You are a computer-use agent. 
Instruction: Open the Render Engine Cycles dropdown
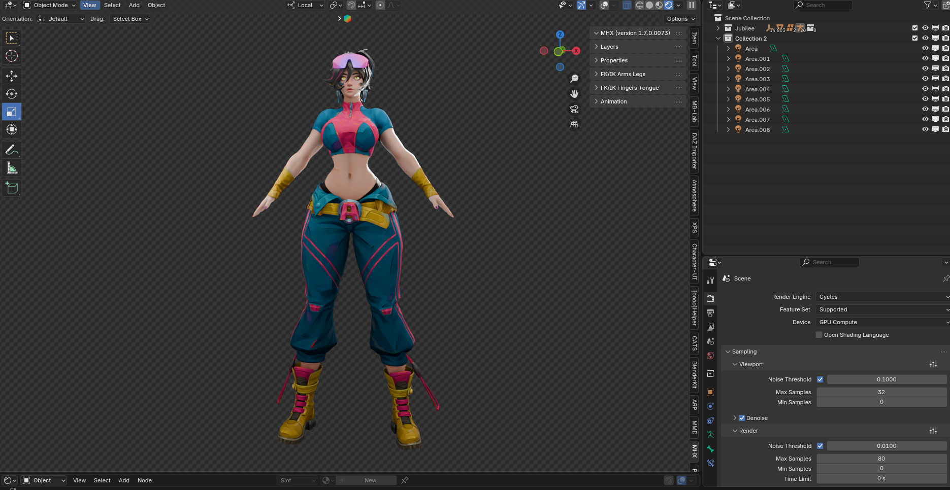[x=882, y=297]
